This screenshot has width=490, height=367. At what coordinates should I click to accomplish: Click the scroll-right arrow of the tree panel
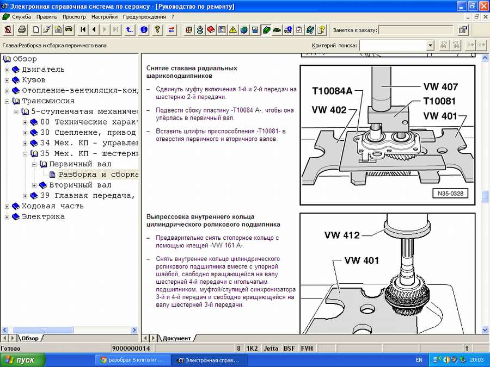[134, 330]
